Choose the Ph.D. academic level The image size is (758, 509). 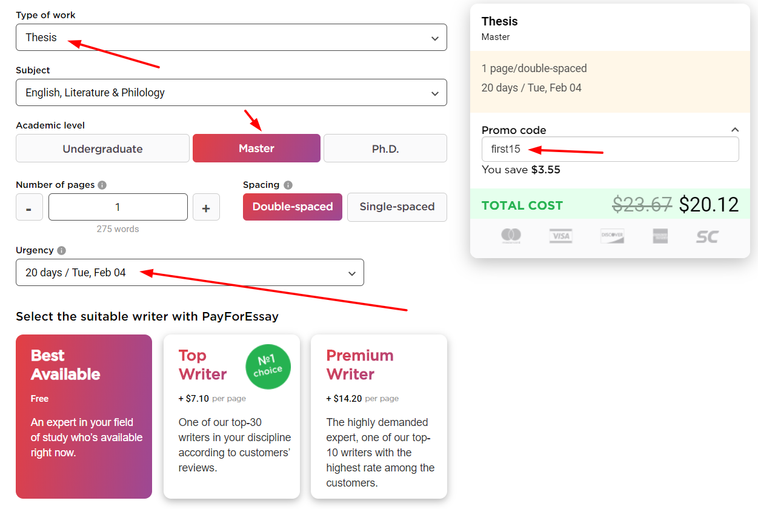pos(385,148)
